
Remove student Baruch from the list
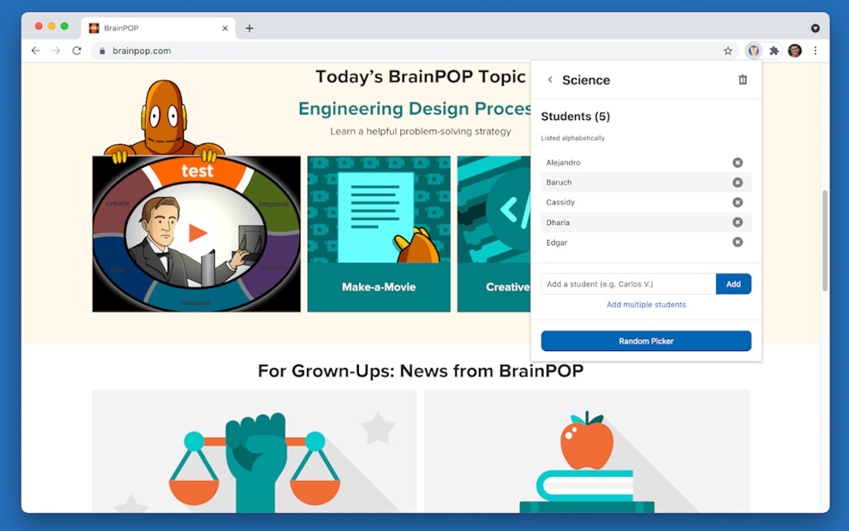pyautogui.click(x=738, y=183)
